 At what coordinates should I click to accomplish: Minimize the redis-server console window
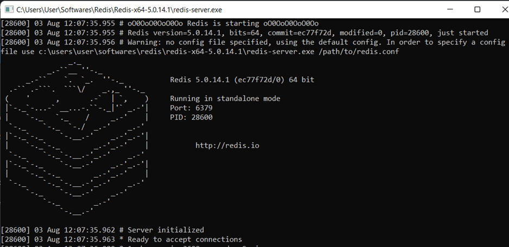[452, 9]
